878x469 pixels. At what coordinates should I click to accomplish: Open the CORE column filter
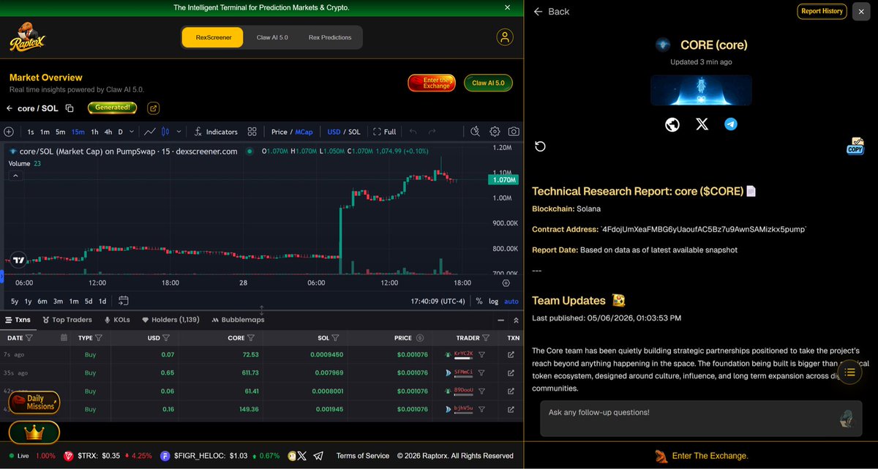tap(251, 338)
